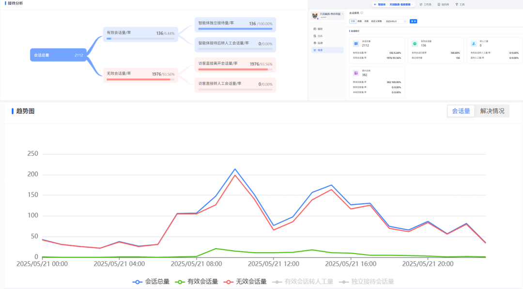Switch trend chart to 会话量 tab
This screenshot has height=289, width=523.
coord(461,111)
